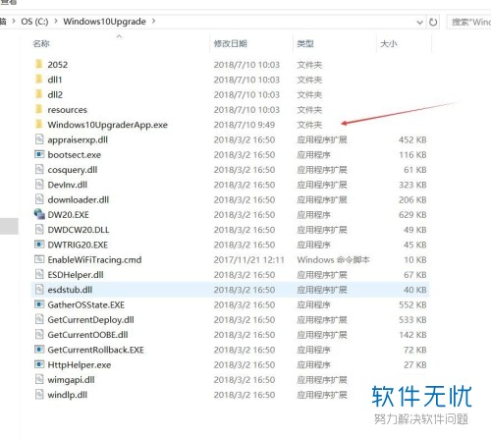Click the bootsect.exe application icon
491x439 pixels.
tap(39, 154)
